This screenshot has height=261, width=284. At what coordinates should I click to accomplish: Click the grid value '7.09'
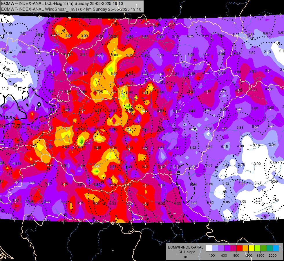tap(208, 128)
